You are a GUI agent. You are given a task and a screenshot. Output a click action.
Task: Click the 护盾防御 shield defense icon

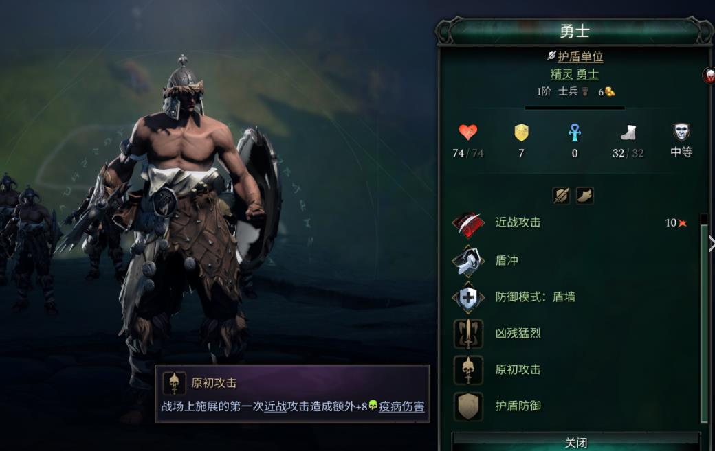pyautogui.click(x=468, y=406)
